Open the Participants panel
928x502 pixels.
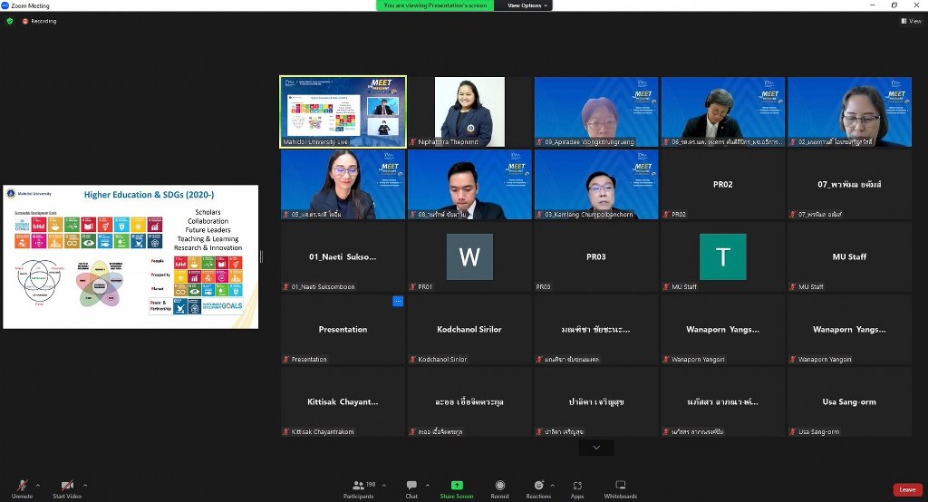coord(358,487)
